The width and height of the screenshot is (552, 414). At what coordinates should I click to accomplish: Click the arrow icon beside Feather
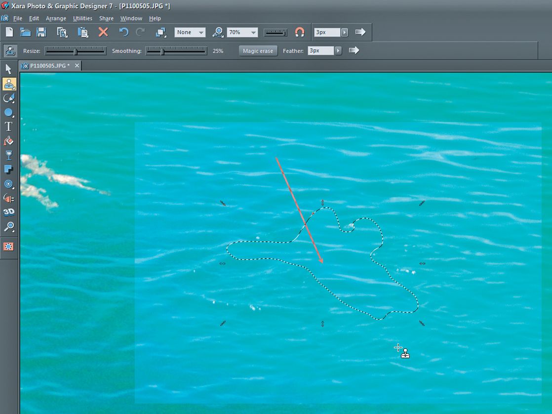coord(354,50)
